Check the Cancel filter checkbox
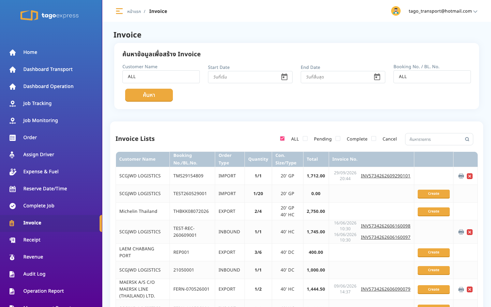491x307 pixels. pyautogui.click(x=374, y=138)
